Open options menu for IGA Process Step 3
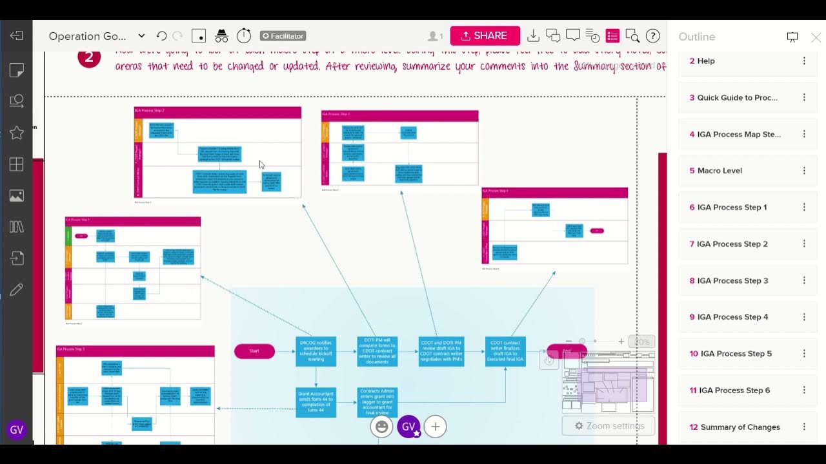 pos(804,280)
